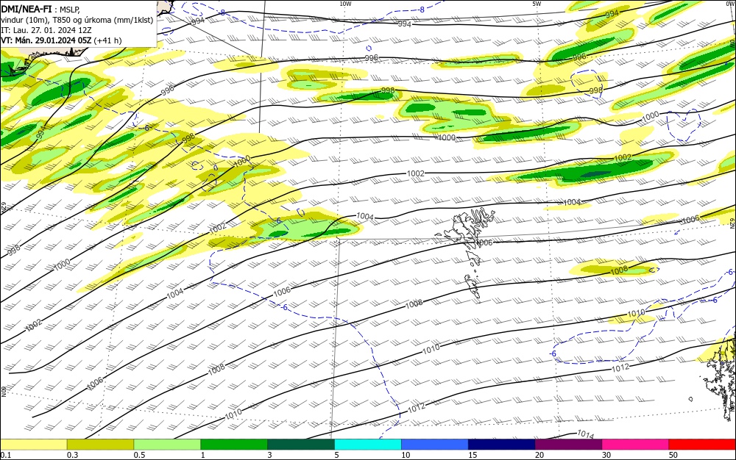Click the legend value "50"

[x=673, y=455]
